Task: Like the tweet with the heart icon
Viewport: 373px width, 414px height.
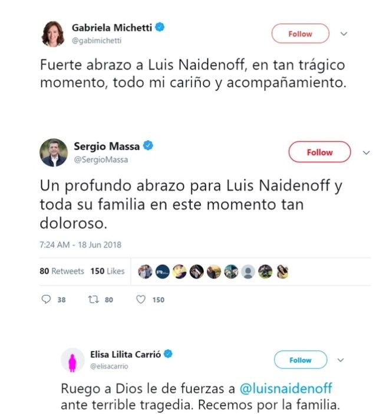Action: coord(141,299)
